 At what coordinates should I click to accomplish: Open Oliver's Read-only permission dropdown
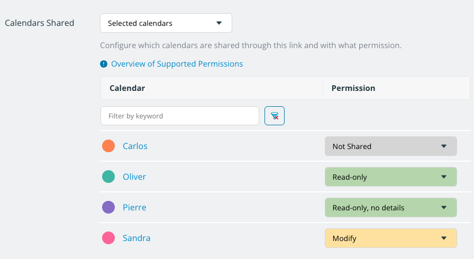(x=391, y=177)
